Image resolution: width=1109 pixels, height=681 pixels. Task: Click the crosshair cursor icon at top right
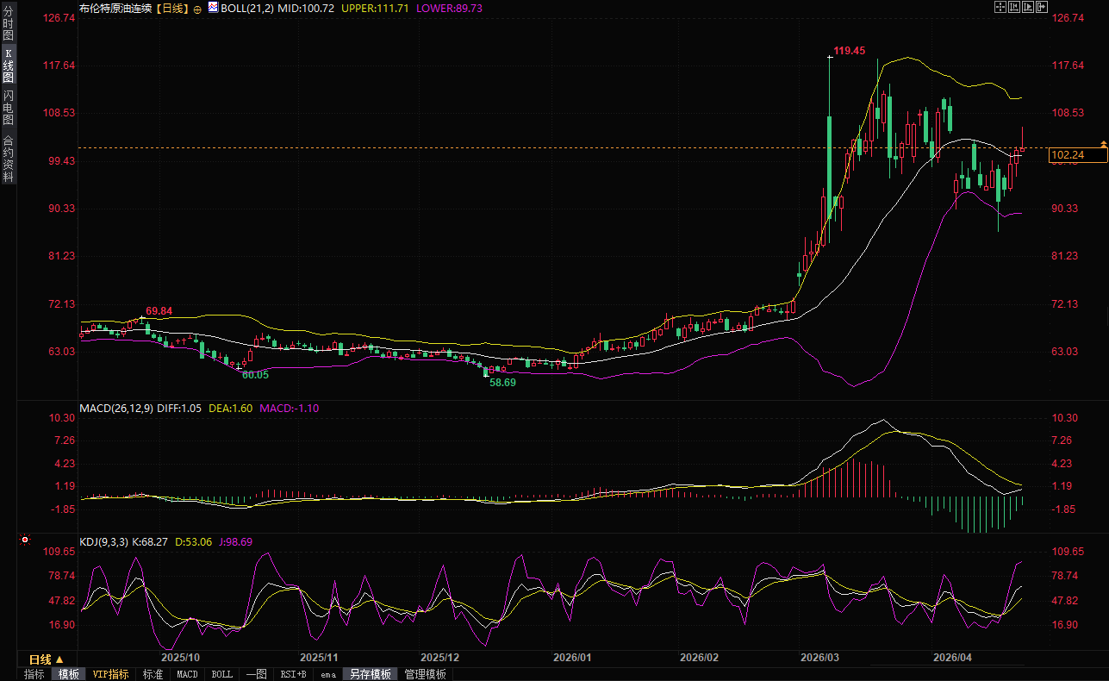1001,7
